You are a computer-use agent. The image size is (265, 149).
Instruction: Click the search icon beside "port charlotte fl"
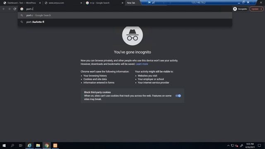(x=22, y=22)
